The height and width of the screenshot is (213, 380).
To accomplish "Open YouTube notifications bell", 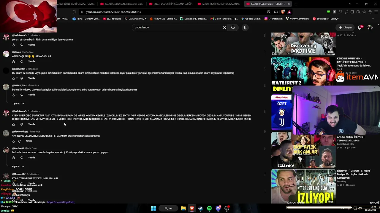I will coord(360,28).
